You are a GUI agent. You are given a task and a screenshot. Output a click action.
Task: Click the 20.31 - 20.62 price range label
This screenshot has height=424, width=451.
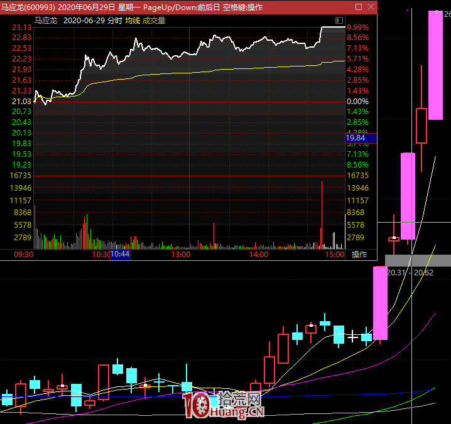[410, 273]
